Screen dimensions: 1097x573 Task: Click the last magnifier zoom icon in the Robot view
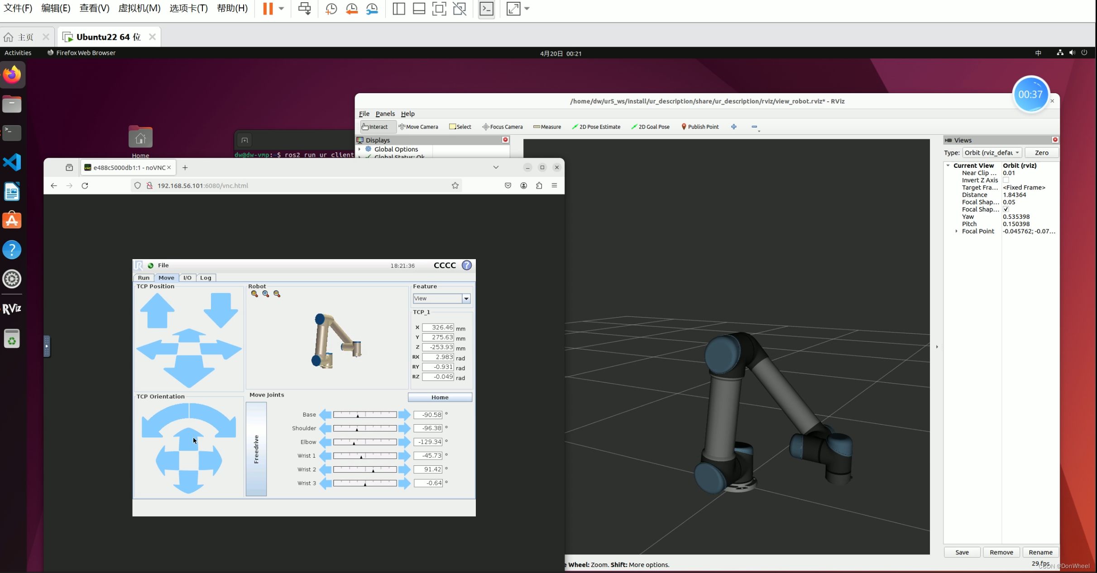coord(277,294)
